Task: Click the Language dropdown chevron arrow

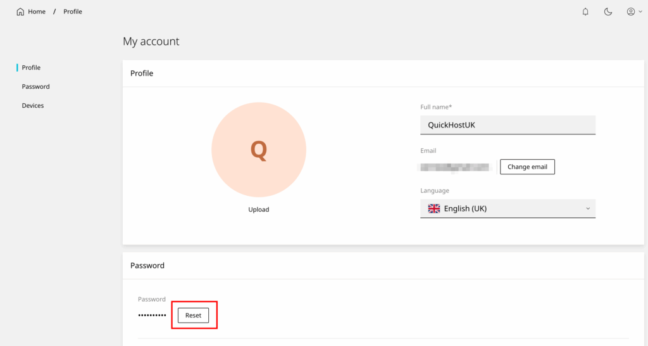Action: (x=588, y=208)
